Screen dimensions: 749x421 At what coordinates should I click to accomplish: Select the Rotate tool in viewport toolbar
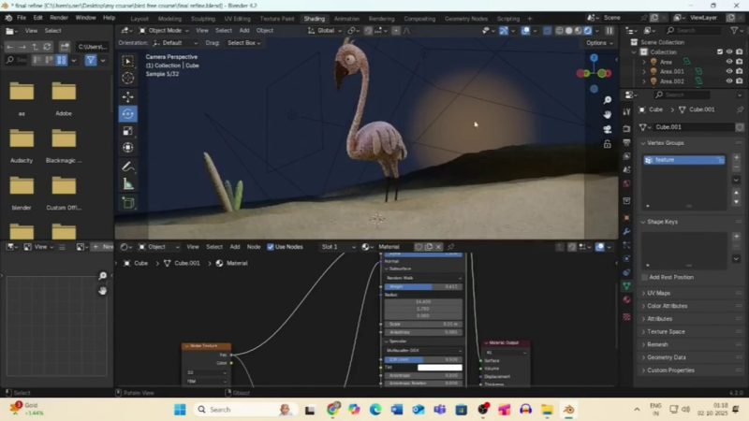[x=127, y=113]
